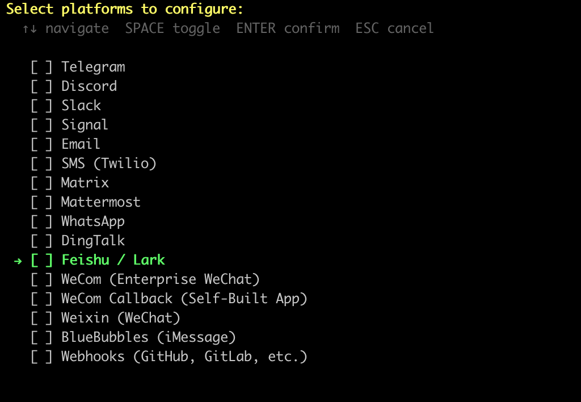Check the Discord platform box
The height and width of the screenshot is (402, 581).
(41, 86)
